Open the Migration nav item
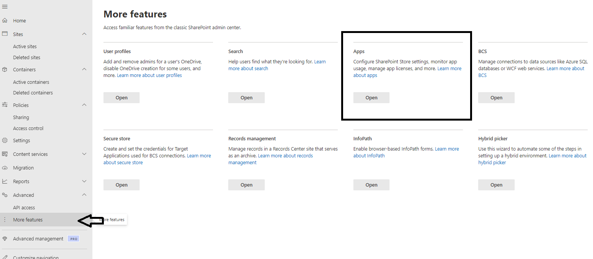The image size is (593, 259). pos(23,168)
